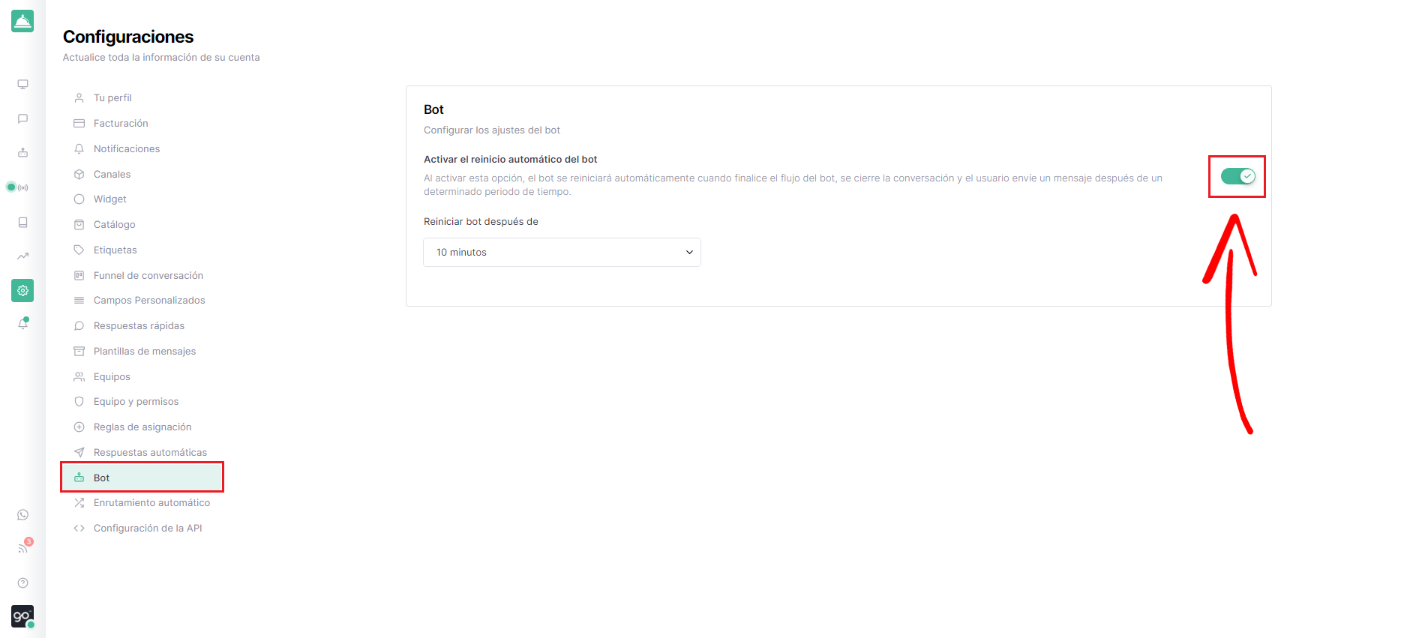
Task: Open the broadcast icon in left rail
Action: pos(23,187)
